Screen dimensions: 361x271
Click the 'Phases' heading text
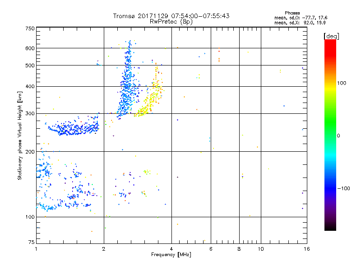292,13
